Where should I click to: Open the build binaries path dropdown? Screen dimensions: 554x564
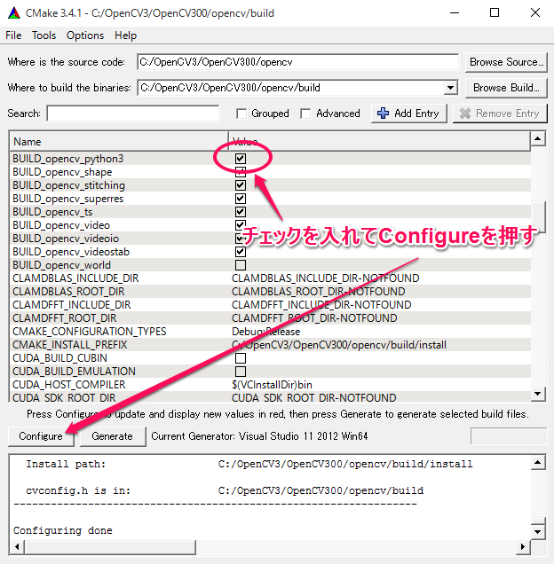(450, 88)
